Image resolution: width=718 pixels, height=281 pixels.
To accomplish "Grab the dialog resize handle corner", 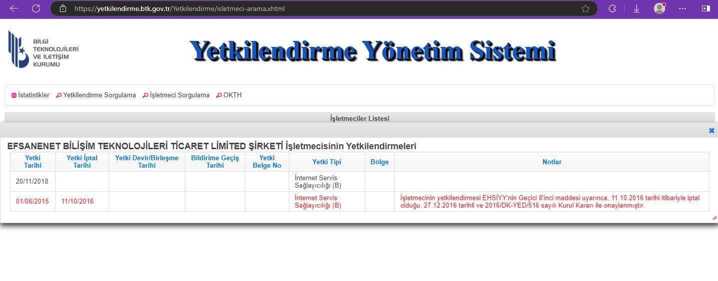I will 714,218.
